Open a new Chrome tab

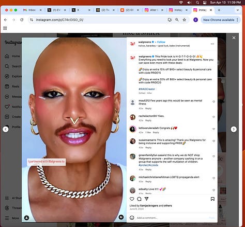(219, 10)
